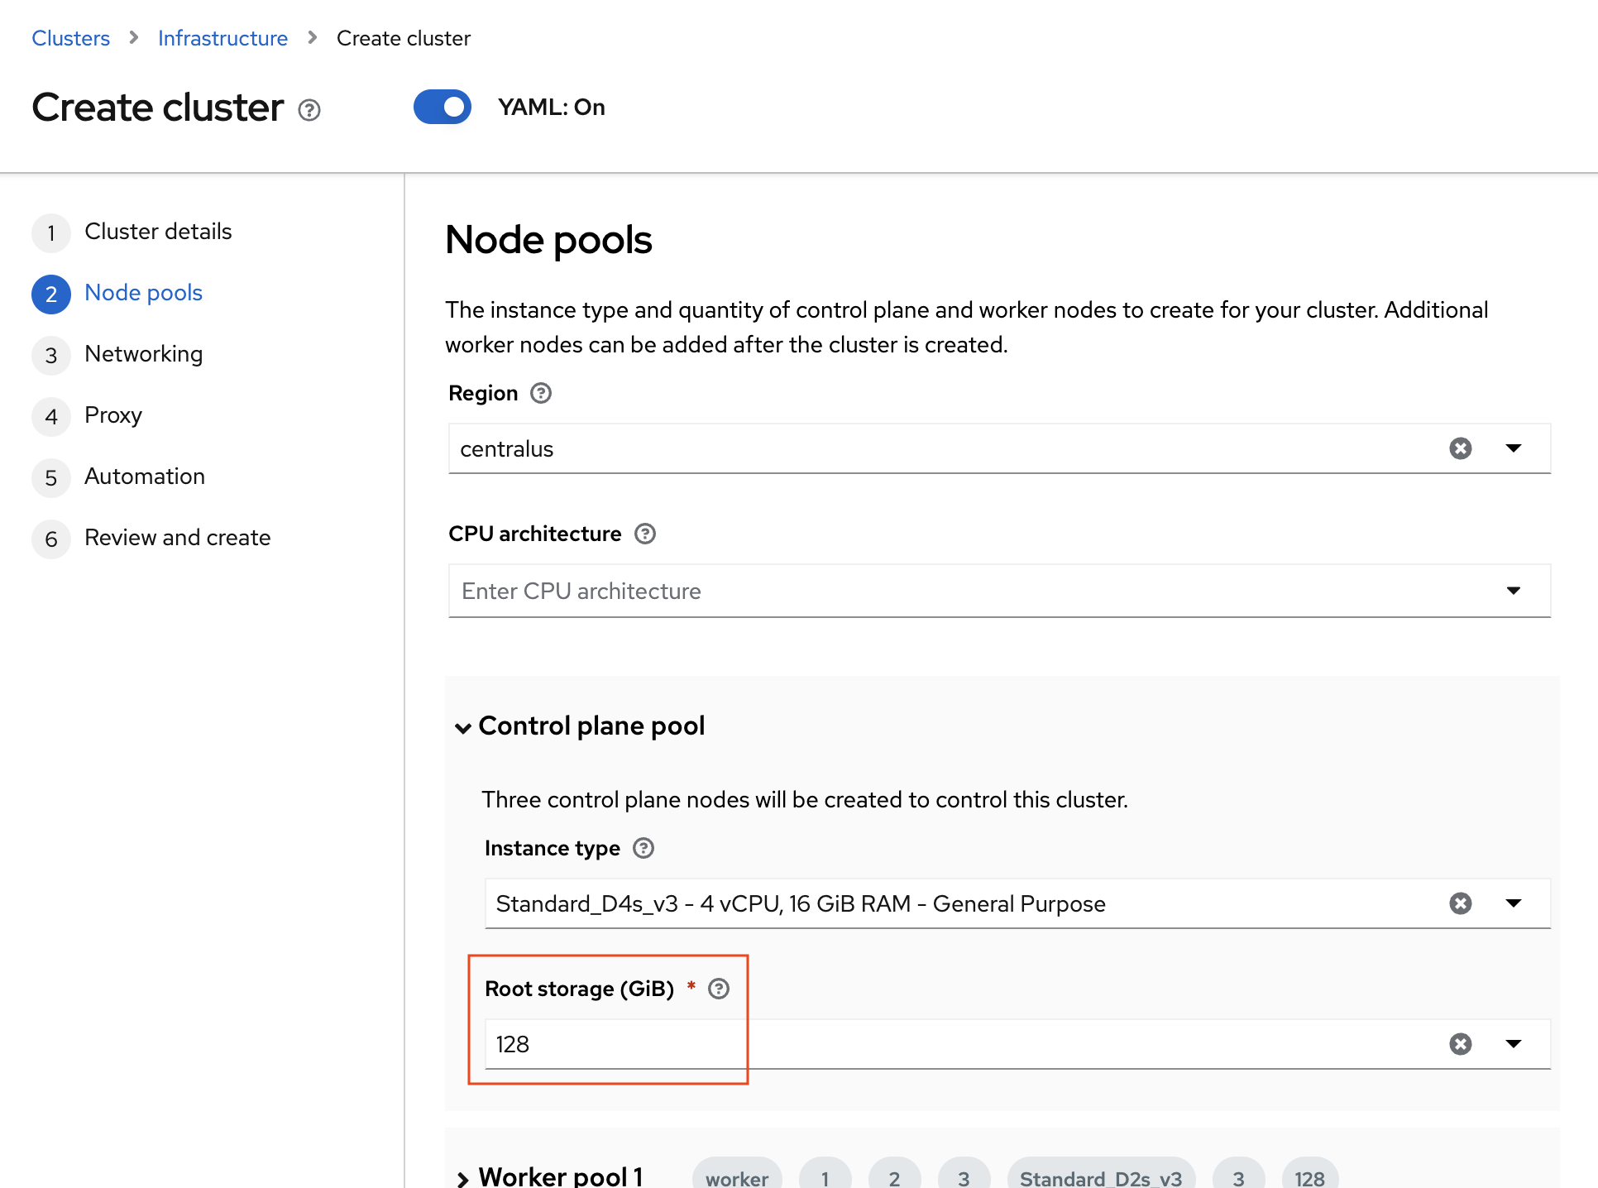Click the CPU architecture help icon
1598x1188 pixels.
click(x=645, y=534)
